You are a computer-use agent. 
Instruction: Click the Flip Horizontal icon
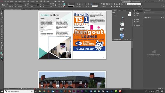point(51,6)
